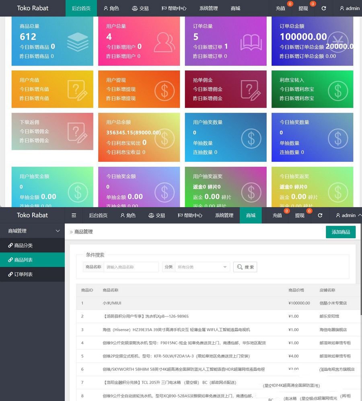Click the dollar icon on 用户提现 card
This screenshot has height=401, width=362.
point(164,90)
